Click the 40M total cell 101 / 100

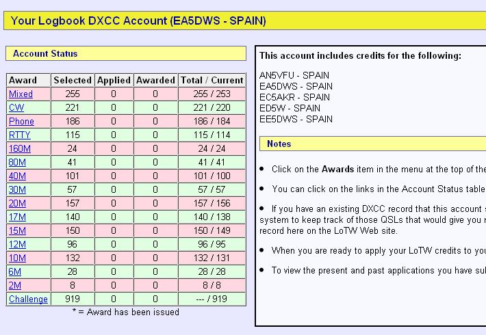[x=212, y=176]
